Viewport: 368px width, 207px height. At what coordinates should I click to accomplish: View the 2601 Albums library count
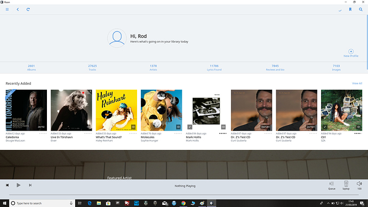coord(31,68)
